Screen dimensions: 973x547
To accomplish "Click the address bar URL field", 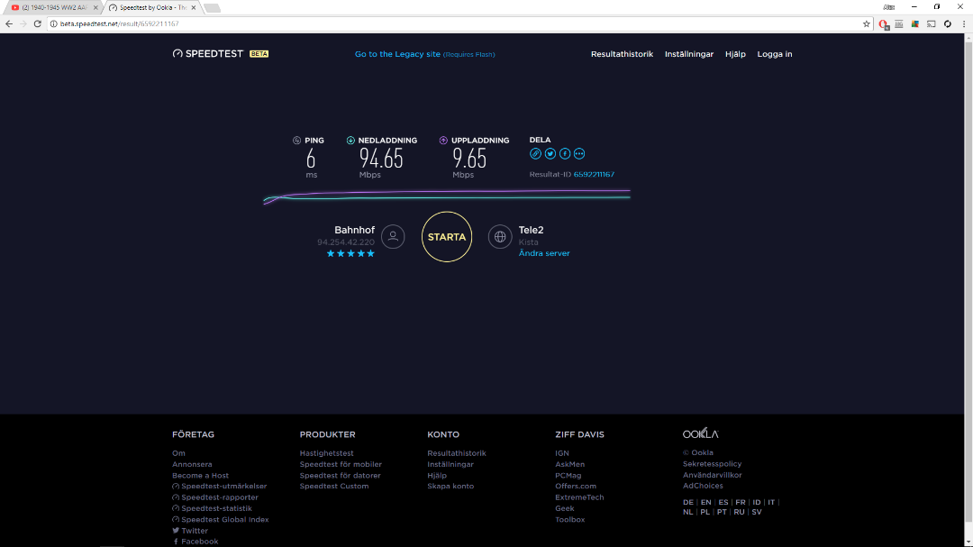I will click(459, 23).
